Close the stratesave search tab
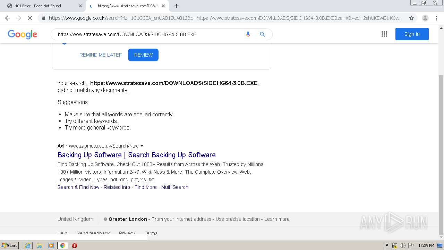The image size is (444, 250). point(163,6)
